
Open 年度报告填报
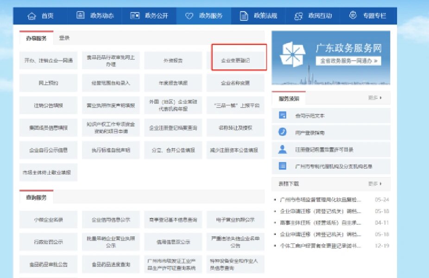(173, 83)
